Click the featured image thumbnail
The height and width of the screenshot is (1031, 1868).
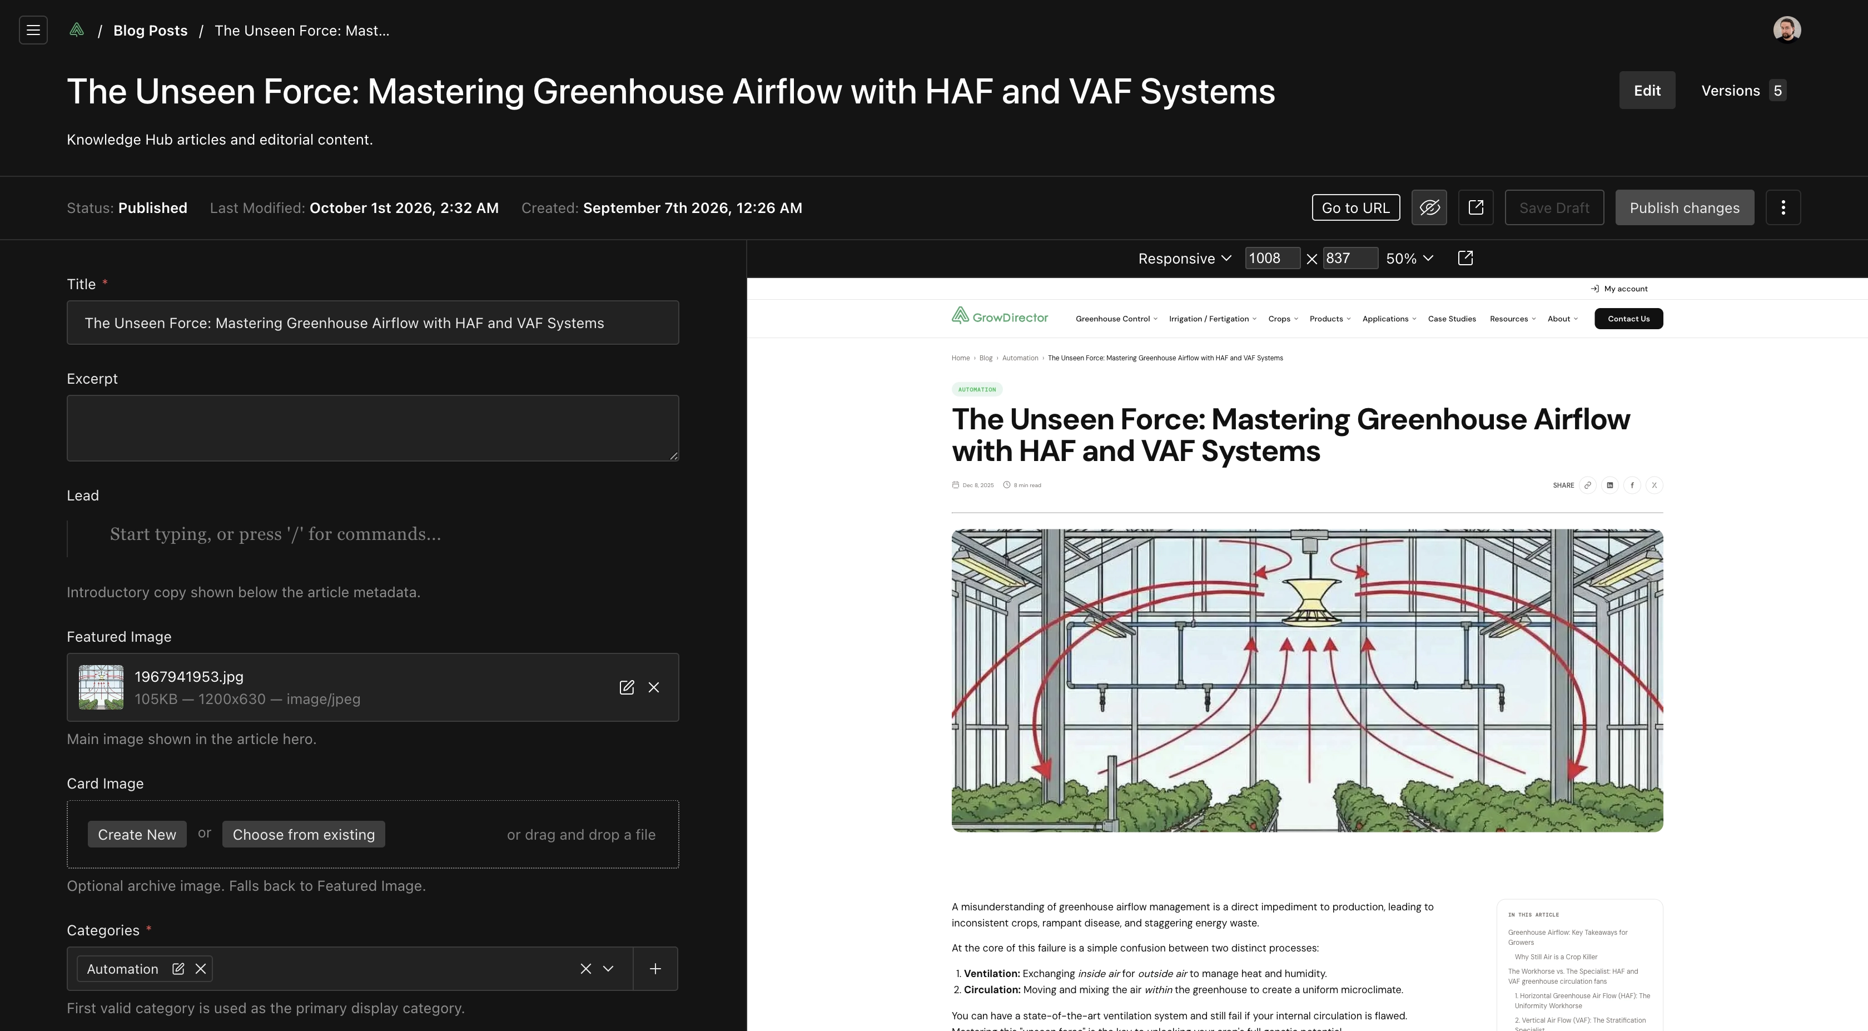pyautogui.click(x=101, y=687)
